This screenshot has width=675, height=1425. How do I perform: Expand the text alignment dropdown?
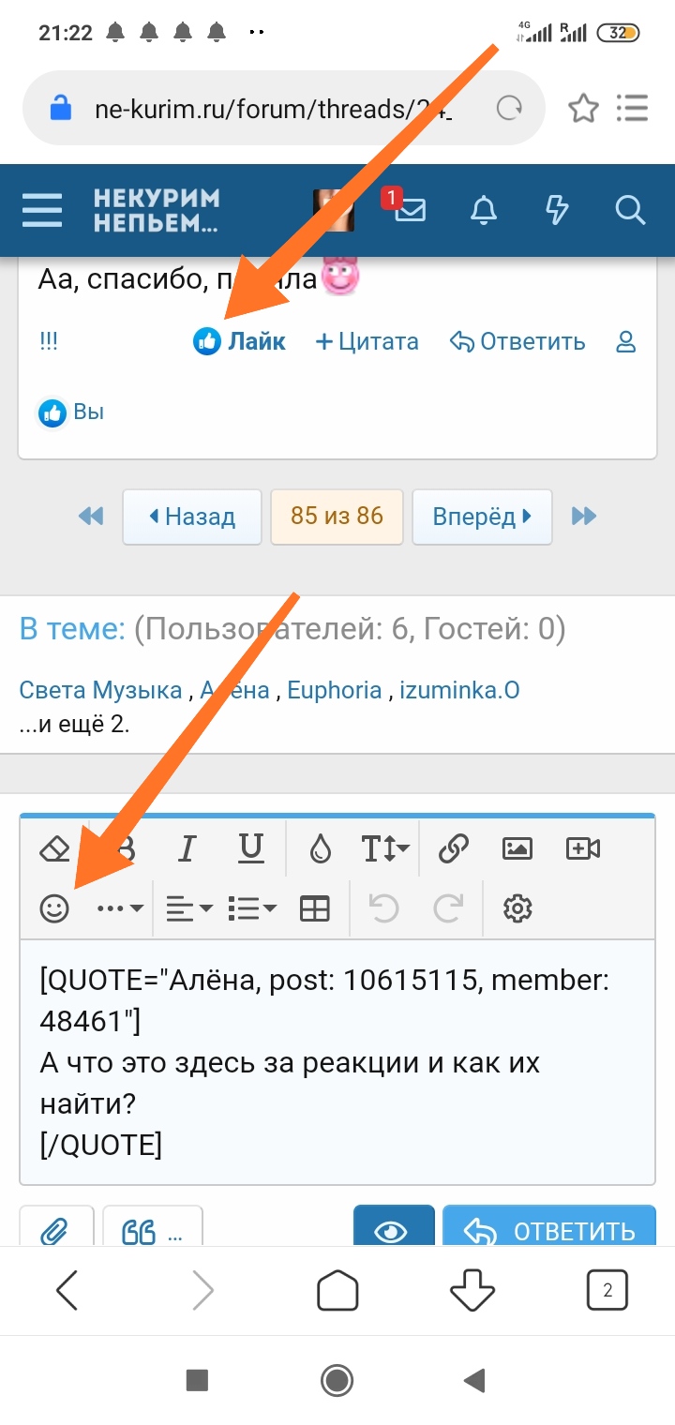coord(188,907)
